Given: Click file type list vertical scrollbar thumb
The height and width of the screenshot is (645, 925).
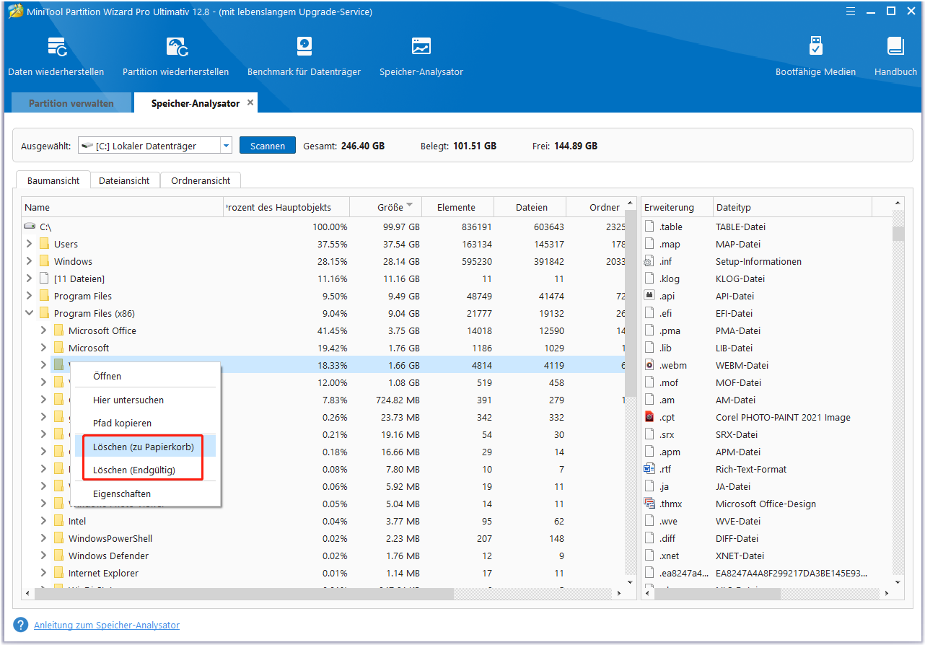Looking at the screenshot, I should tap(898, 234).
